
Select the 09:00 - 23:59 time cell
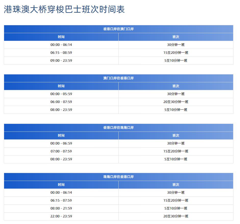[x=61, y=61]
